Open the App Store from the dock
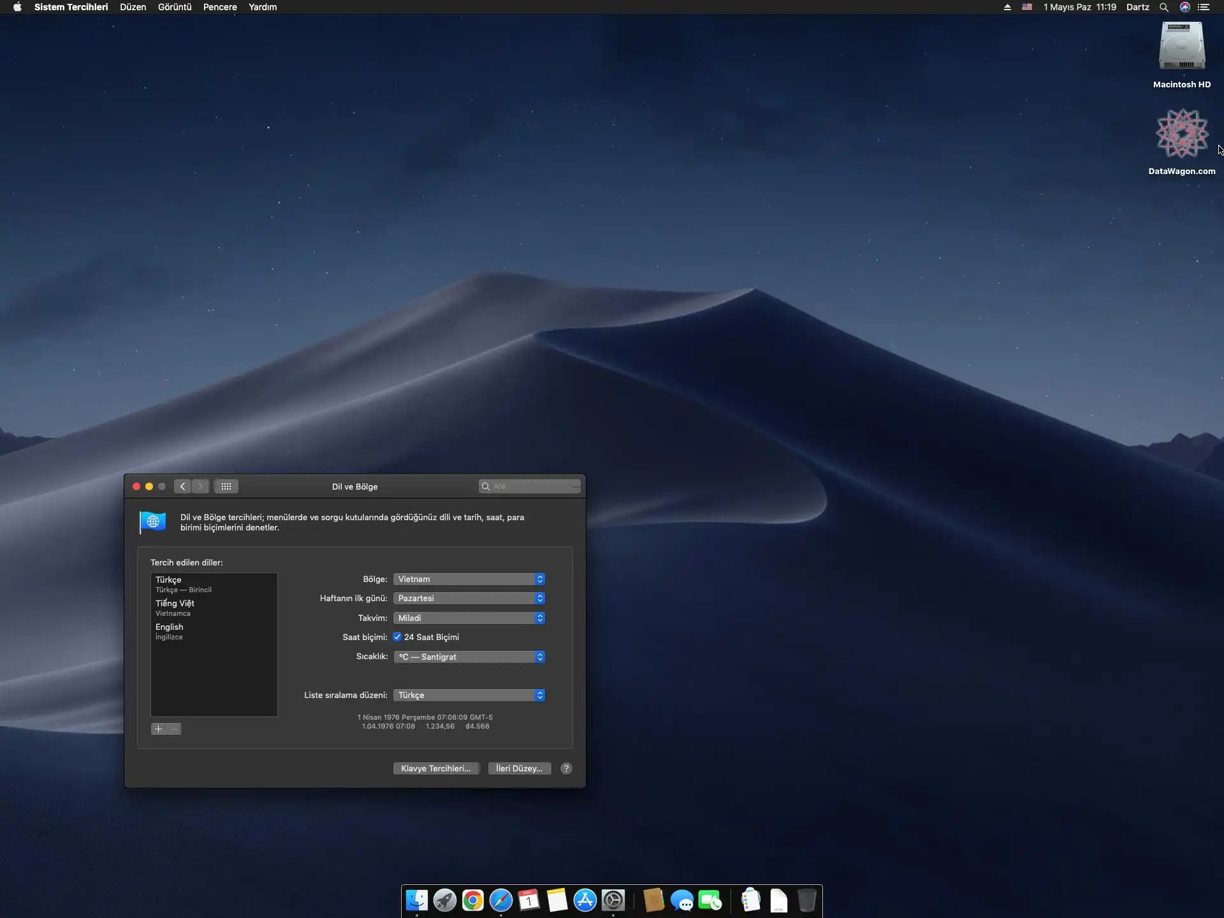1224x918 pixels. pos(585,901)
